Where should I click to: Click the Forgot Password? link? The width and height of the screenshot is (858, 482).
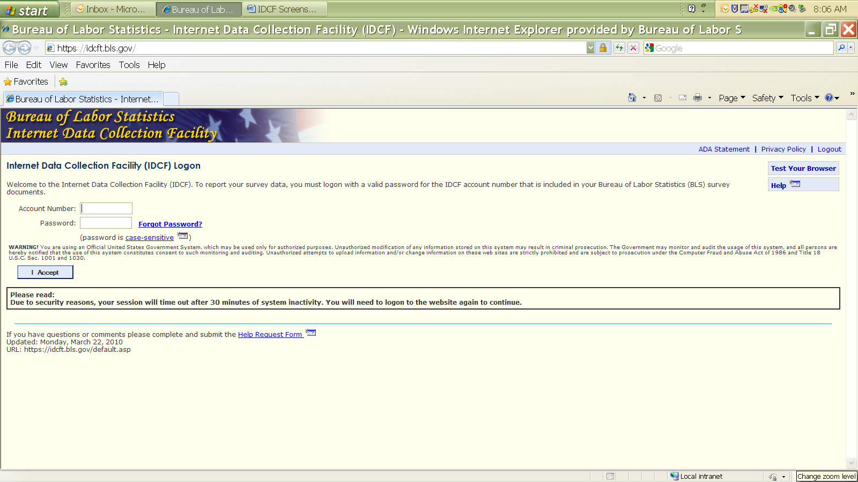coord(170,224)
